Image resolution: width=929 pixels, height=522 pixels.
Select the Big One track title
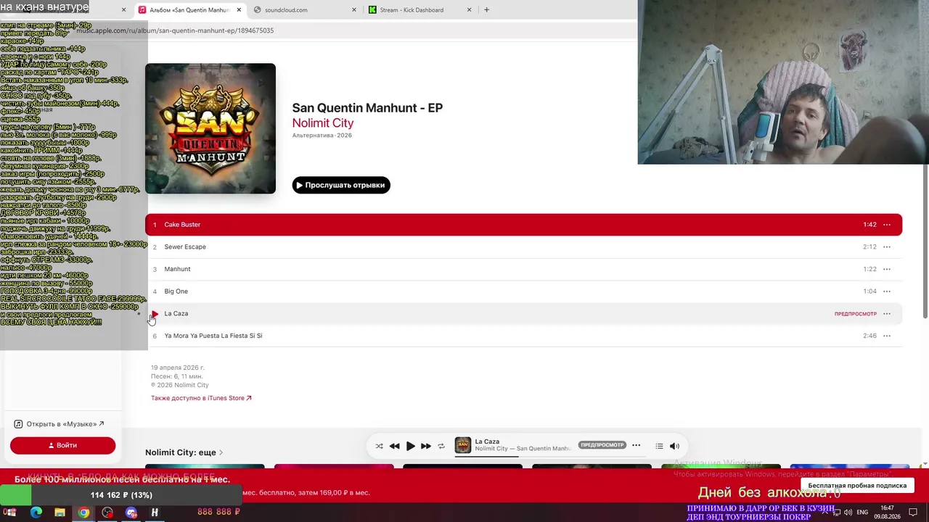click(x=176, y=291)
